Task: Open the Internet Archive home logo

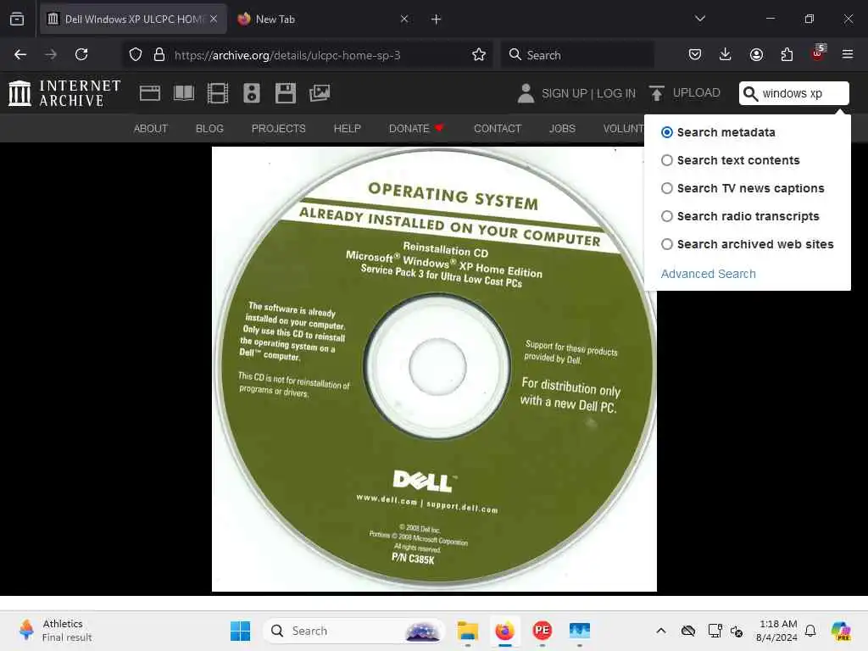Action: pyautogui.click(x=64, y=93)
